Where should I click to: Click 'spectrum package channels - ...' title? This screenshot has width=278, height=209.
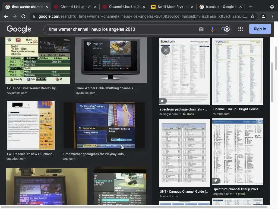coord(183,109)
